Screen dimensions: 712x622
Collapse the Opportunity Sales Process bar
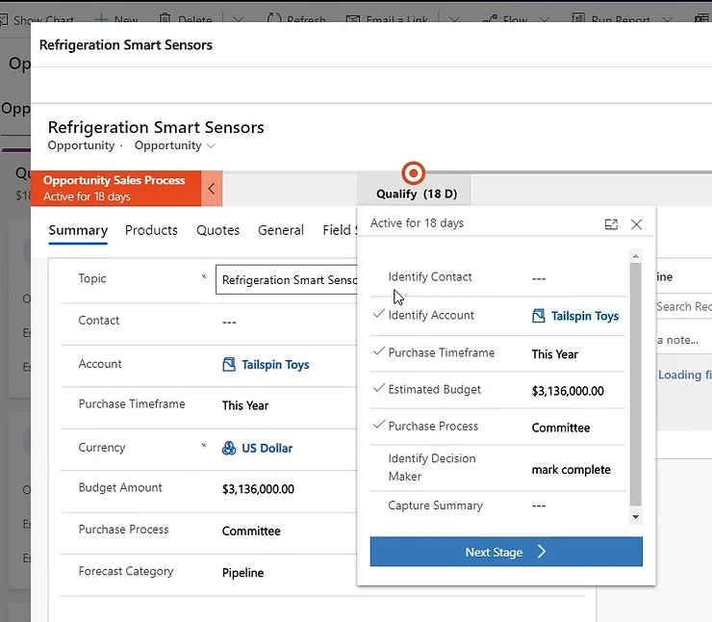[212, 189]
